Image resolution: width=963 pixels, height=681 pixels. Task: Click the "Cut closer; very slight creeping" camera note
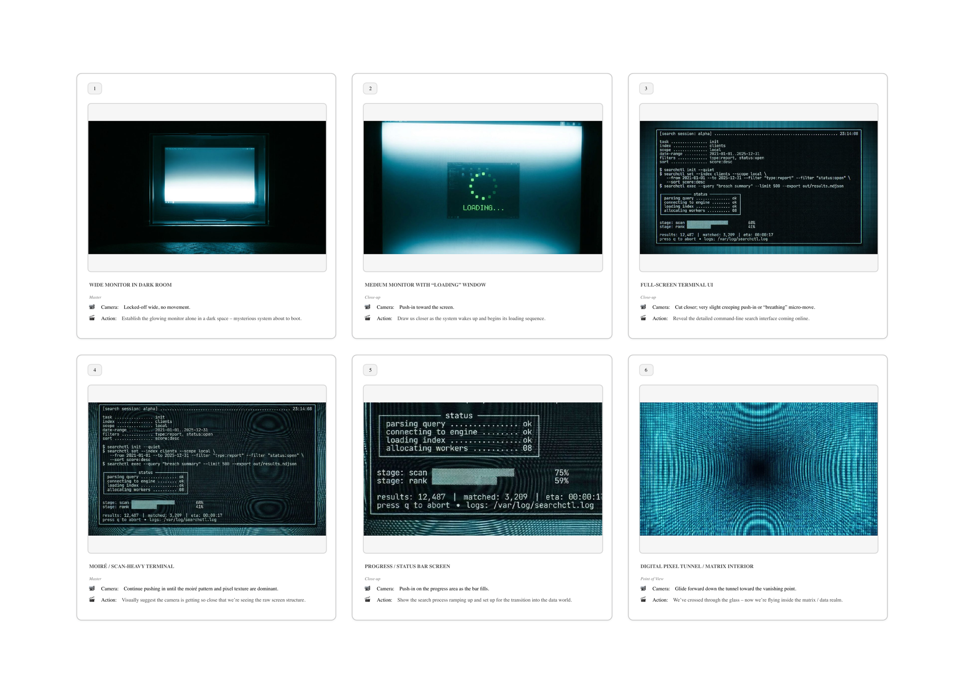tap(745, 307)
